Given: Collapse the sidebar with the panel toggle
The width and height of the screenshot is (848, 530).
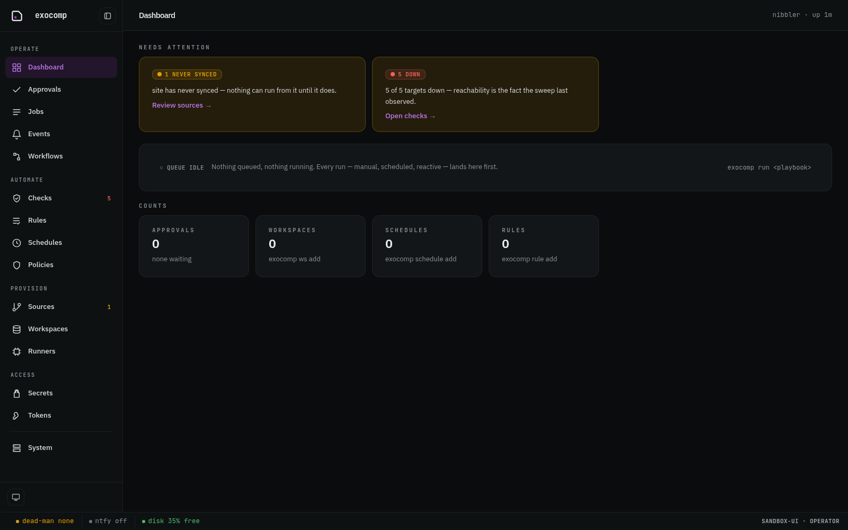Looking at the screenshot, I should pyautogui.click(x=108, y=16).
